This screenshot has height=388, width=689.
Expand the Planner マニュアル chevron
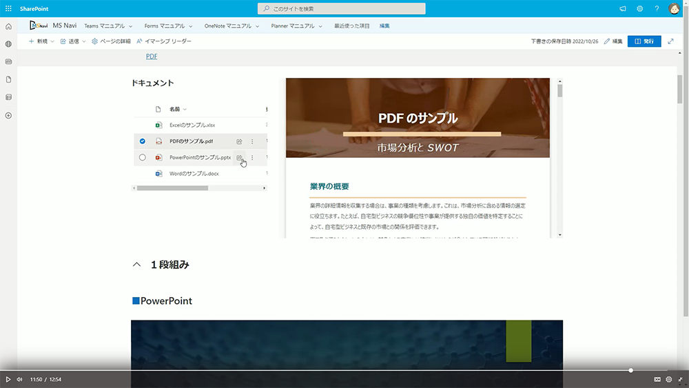320,26
